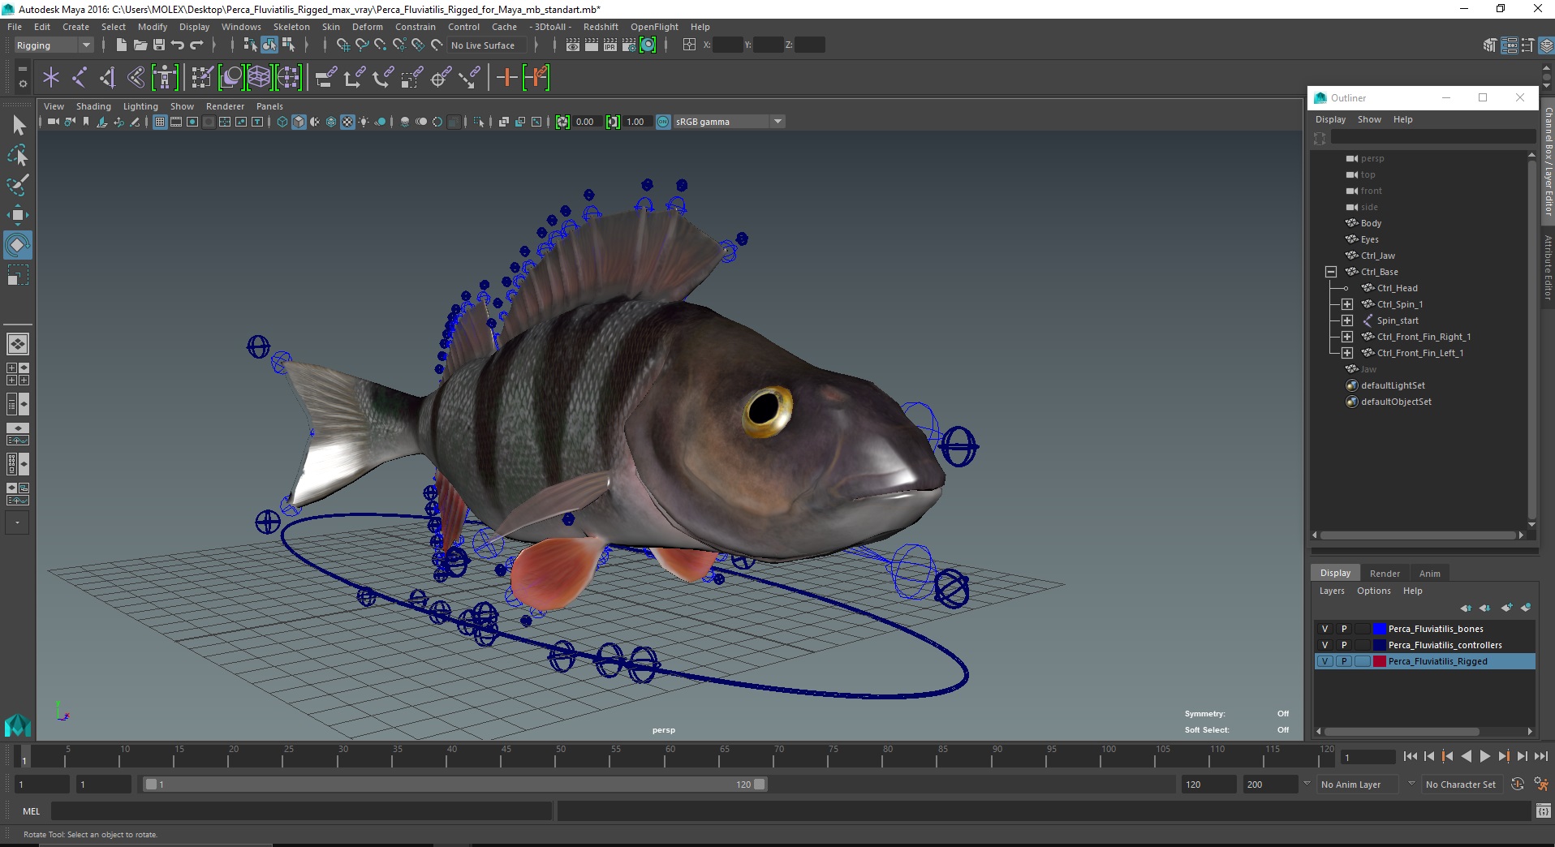Viewport: 1555px width, 847px height.
Task: Click the Undo arrow icon
Action: click(x=178, y=45)
